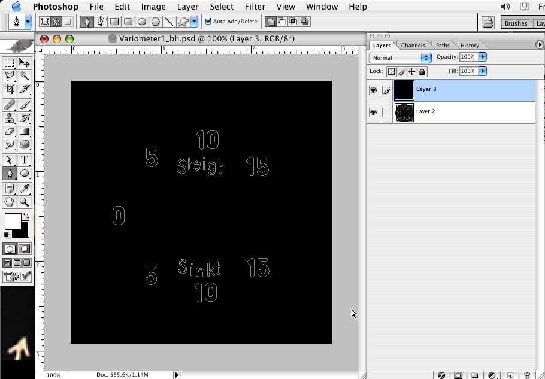
Task: Expand the Opacity slider arrow
Action: (483, 57)
